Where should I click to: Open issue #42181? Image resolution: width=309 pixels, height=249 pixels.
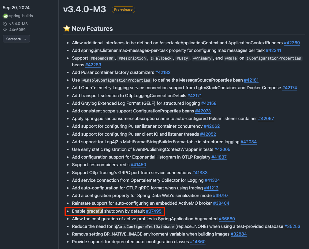coord(251,80)
